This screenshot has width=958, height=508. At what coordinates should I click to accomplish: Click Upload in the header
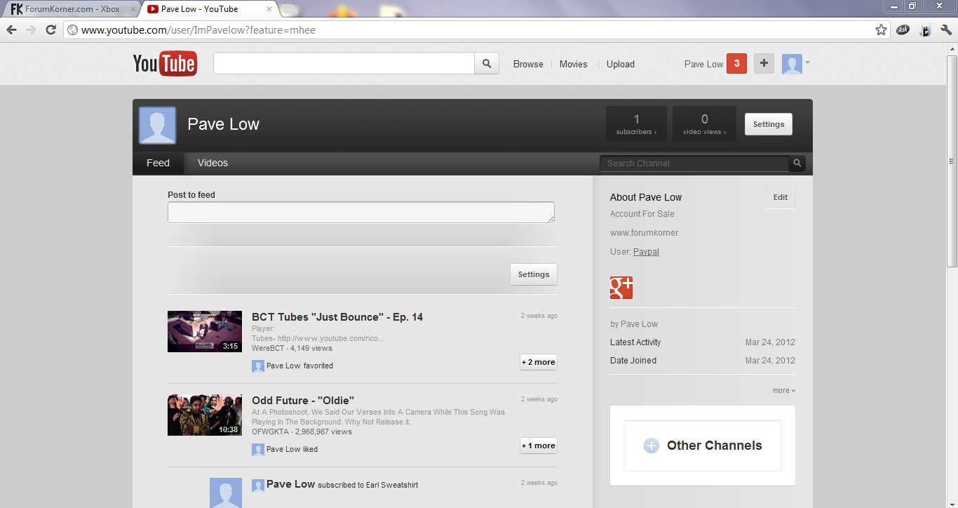[621, 64]
